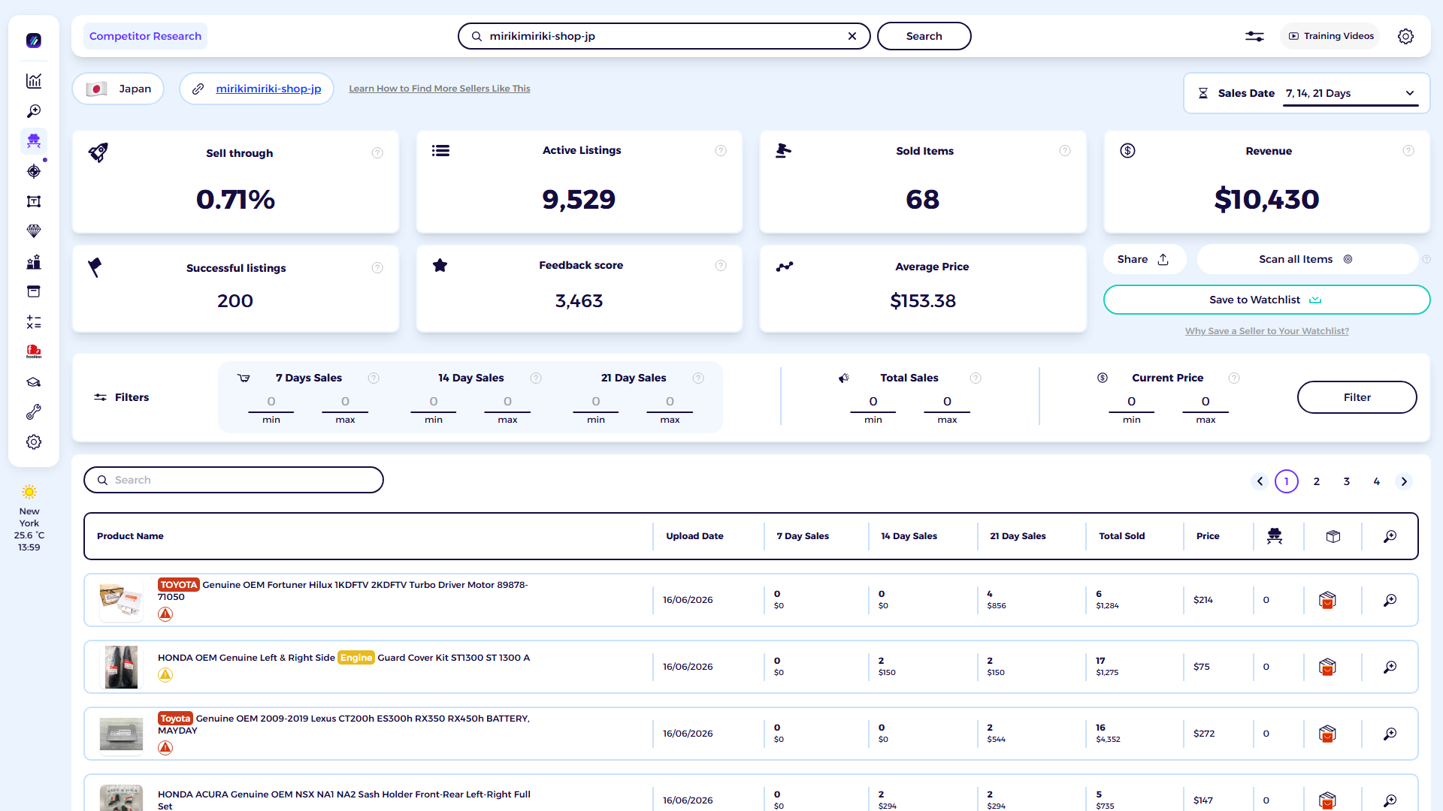Go to the next results page arrow
This screenshot has height=811, width=1443.
click(x=1404, y=481)
